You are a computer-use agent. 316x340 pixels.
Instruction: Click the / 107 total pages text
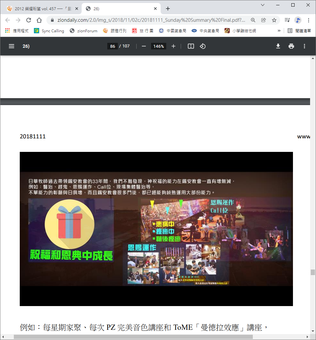tap(124, 46)
